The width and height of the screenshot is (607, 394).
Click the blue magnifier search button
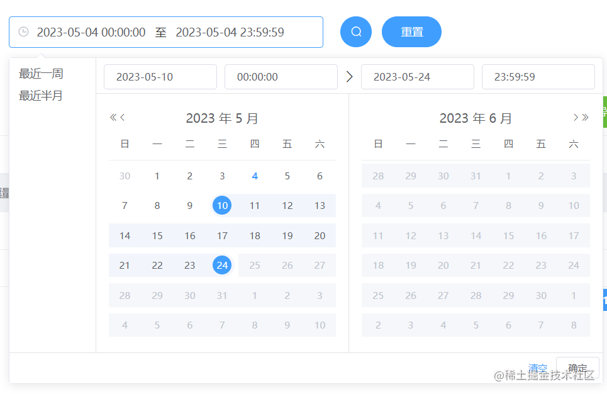(x=355, y=31)
